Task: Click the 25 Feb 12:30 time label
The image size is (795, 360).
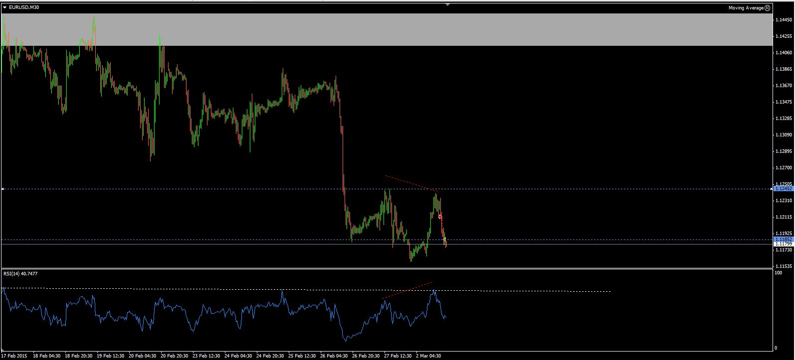Action: pos(302,356)
